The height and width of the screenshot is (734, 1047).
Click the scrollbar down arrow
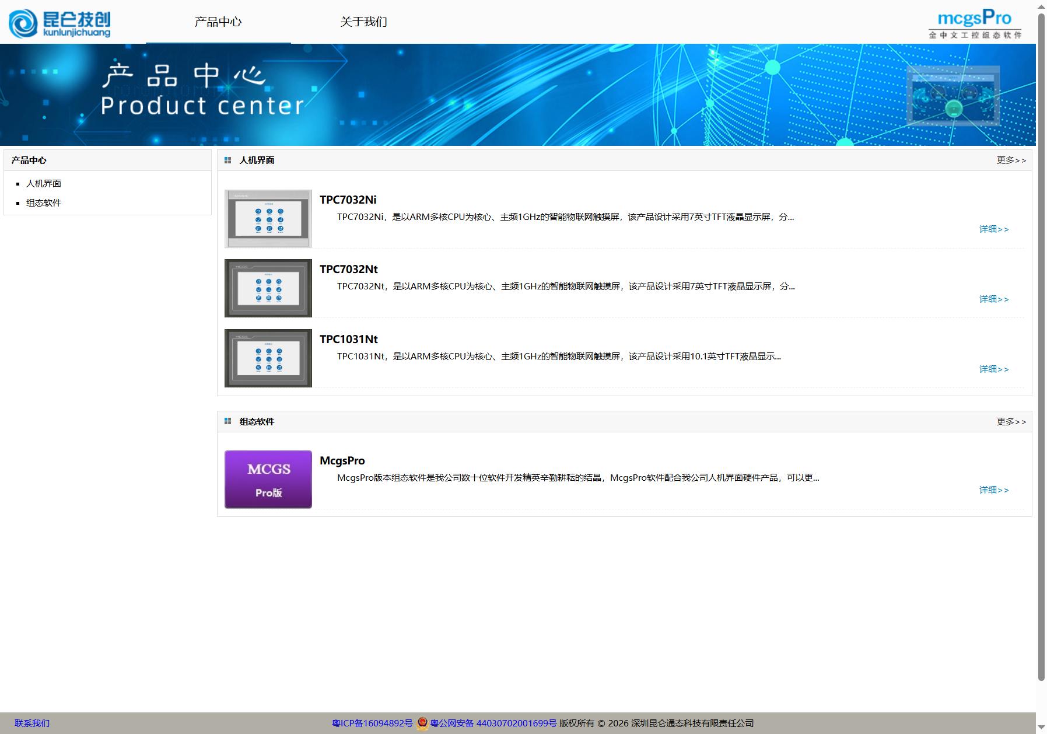(x=1041, y=728)
